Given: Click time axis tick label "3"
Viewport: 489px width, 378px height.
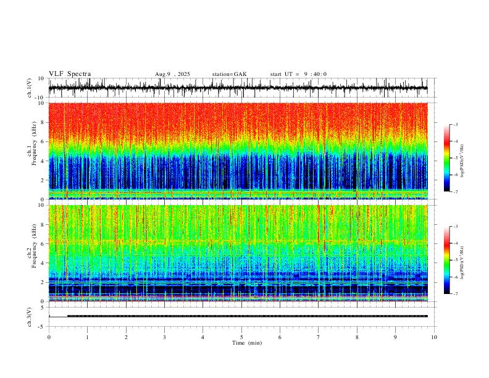Looking at the screenshot, I should tap(164, 337).
